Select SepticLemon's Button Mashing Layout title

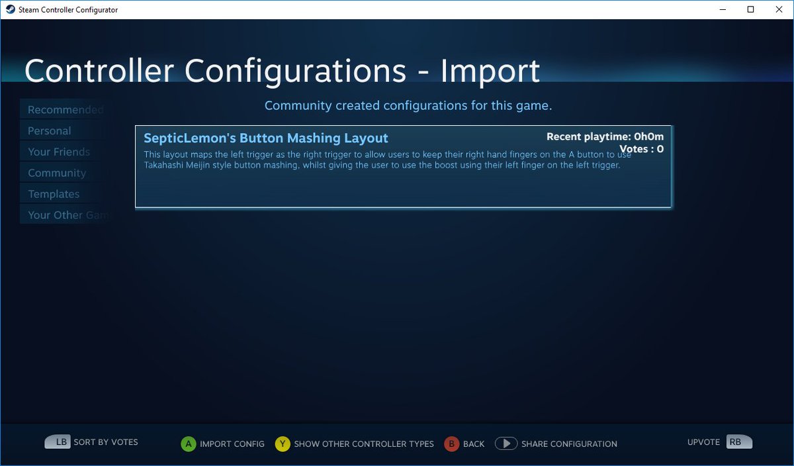coord(266,138)
